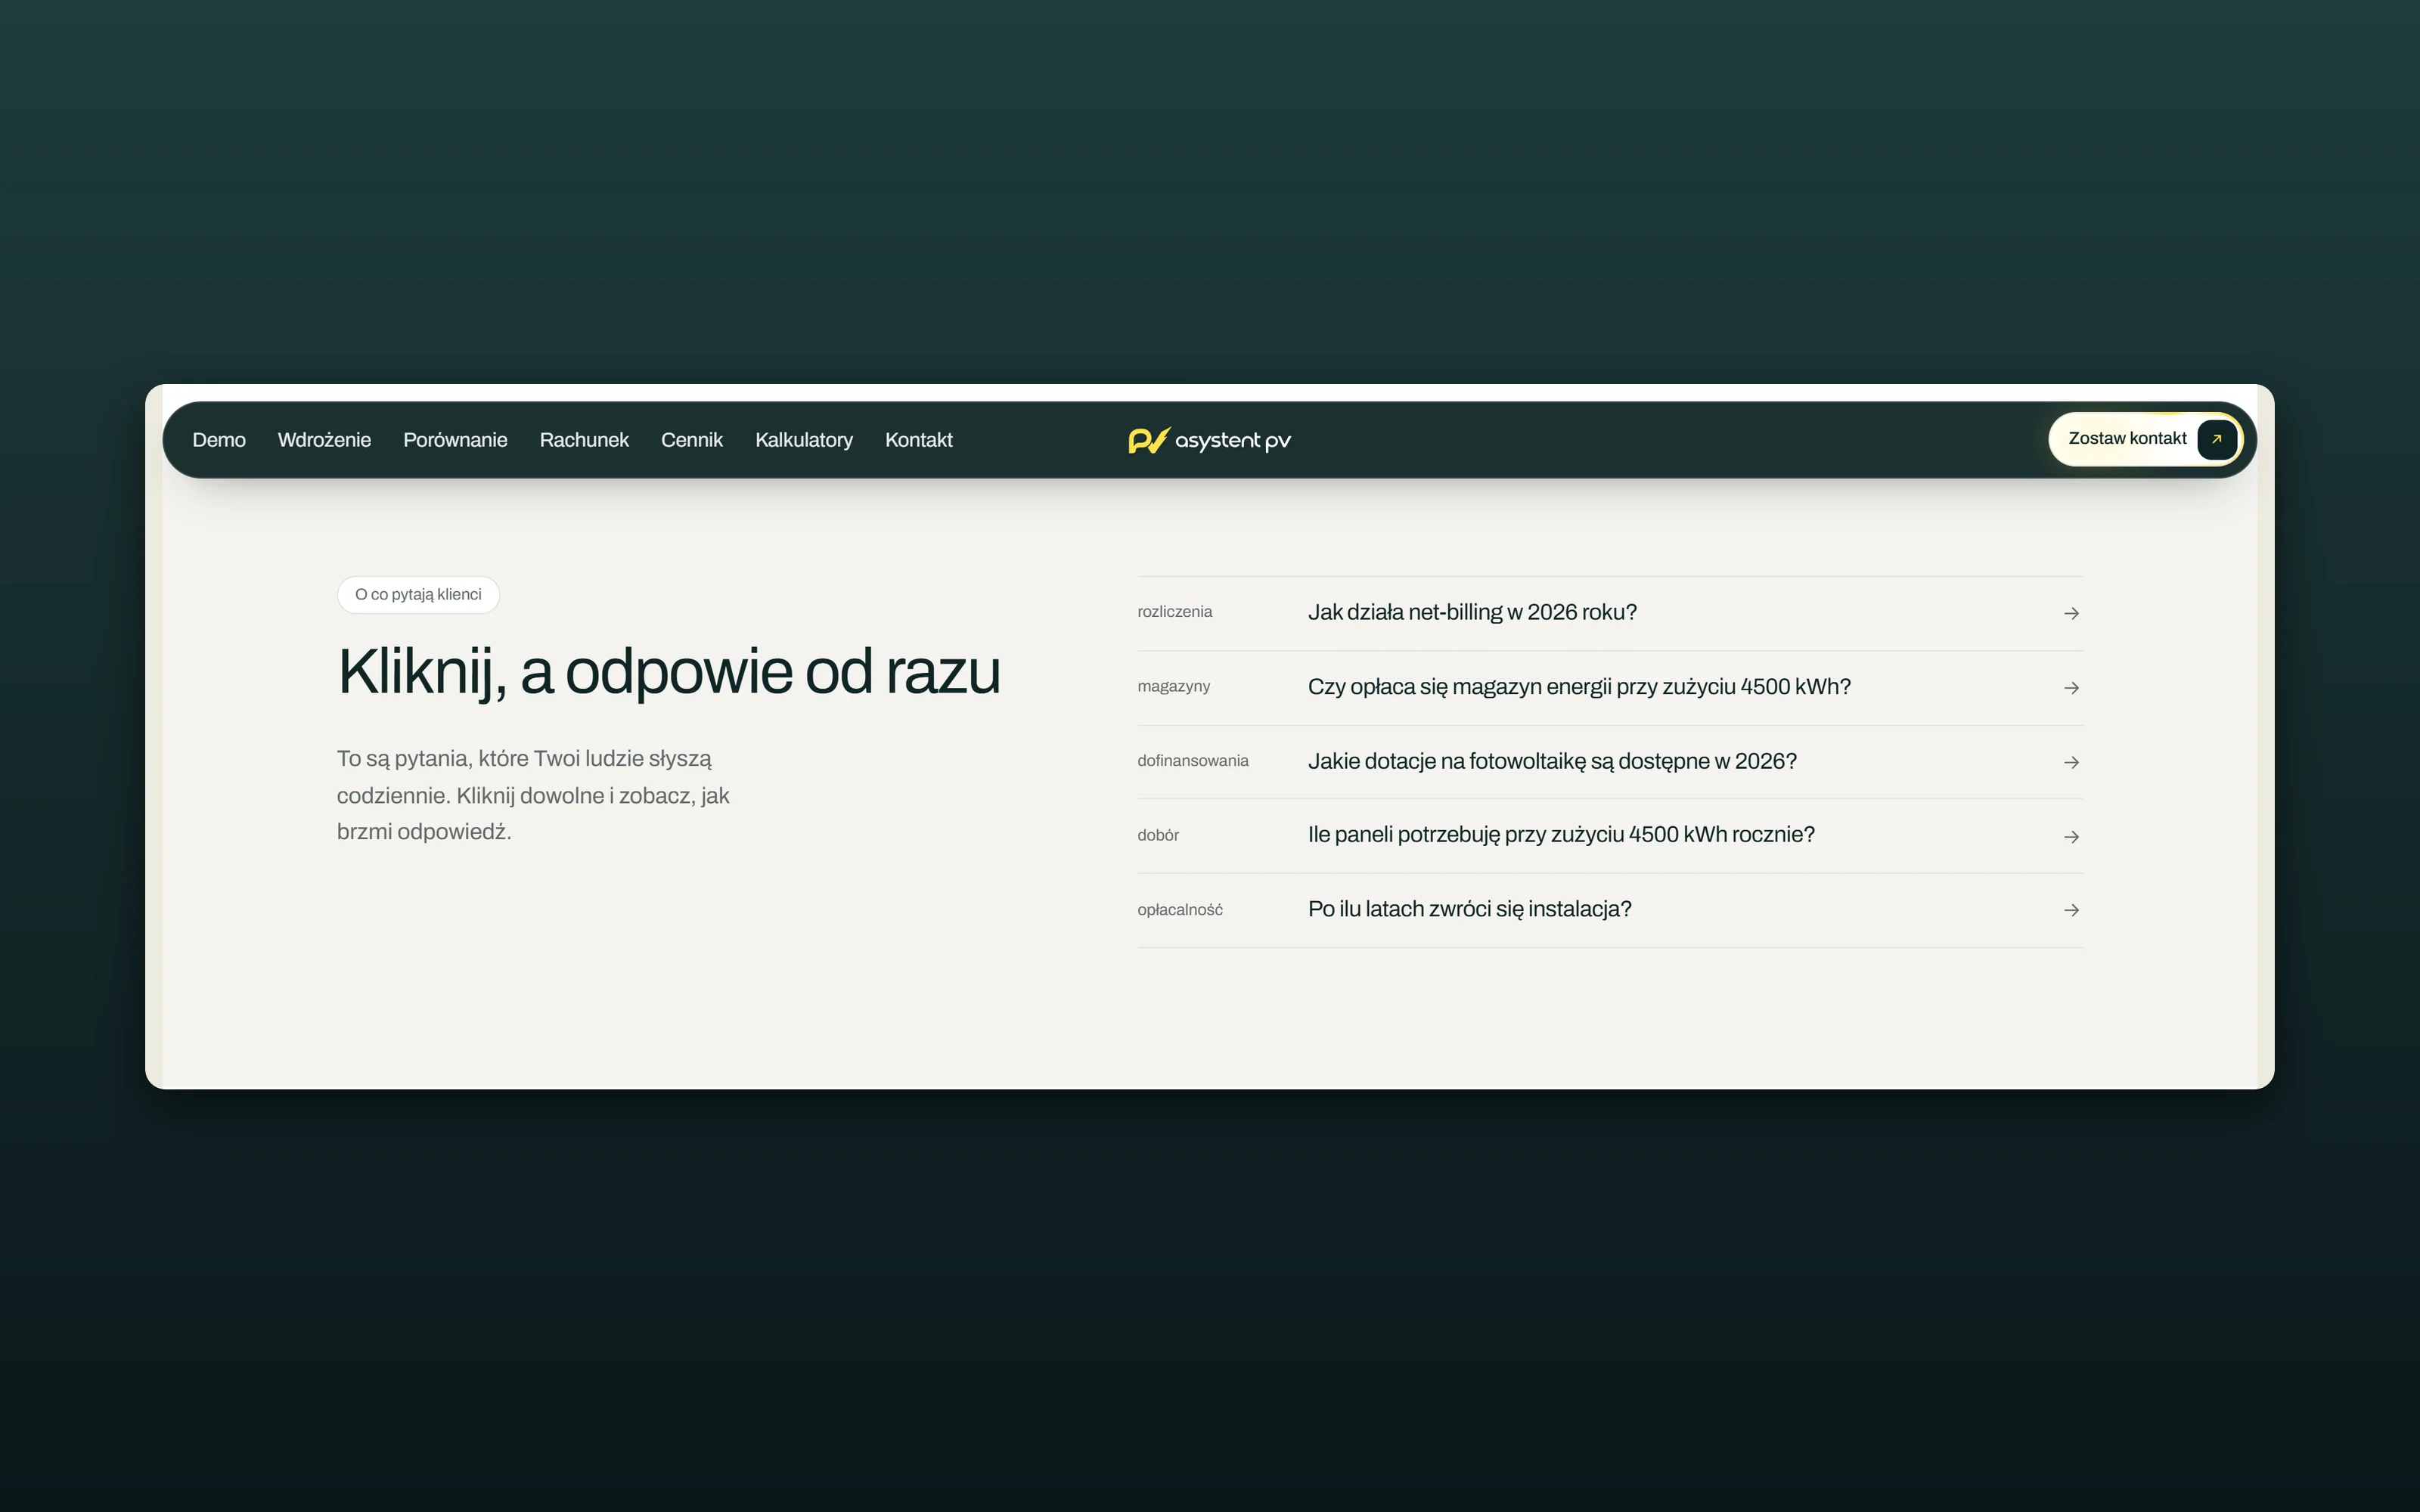Image resolution: width=2420 pixels, height=1512 pixels.
Task: Open question about magazyn energii przy 4500 kWh
Action: click(1610, 688)
